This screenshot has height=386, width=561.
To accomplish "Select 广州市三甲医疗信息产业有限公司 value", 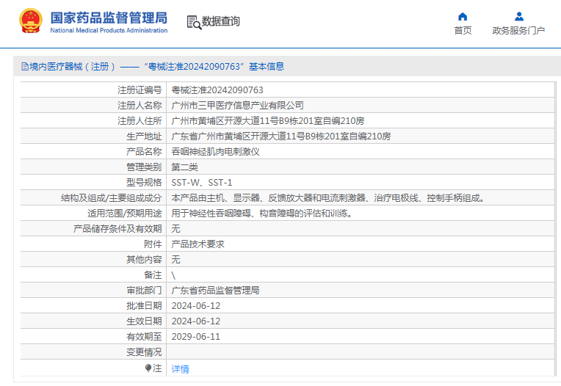I will pos(238,106).
